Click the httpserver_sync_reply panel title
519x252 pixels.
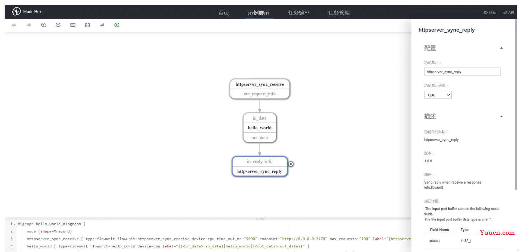pyautogui.click(x=447, y=30)
